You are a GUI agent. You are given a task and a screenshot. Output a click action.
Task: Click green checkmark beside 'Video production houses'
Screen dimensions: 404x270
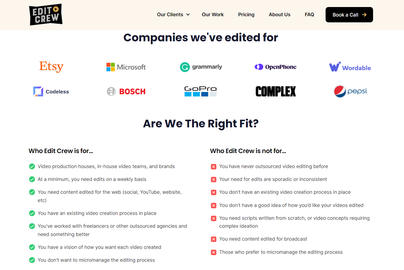click(x=32, y=167)
